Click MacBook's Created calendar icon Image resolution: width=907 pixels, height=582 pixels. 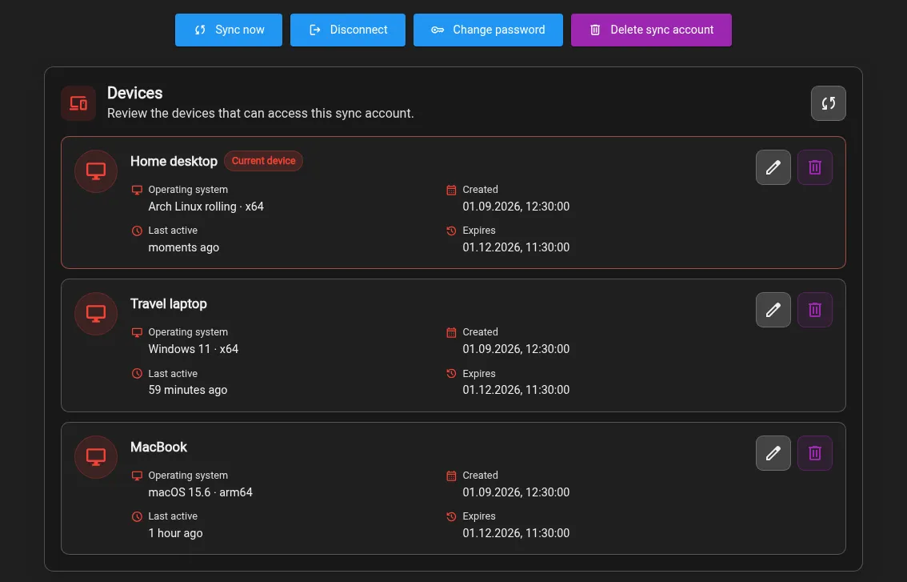451,476
